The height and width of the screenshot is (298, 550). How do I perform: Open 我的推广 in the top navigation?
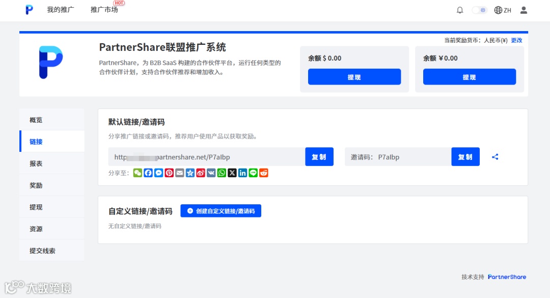pyautogui.click(x=61, y=10)
